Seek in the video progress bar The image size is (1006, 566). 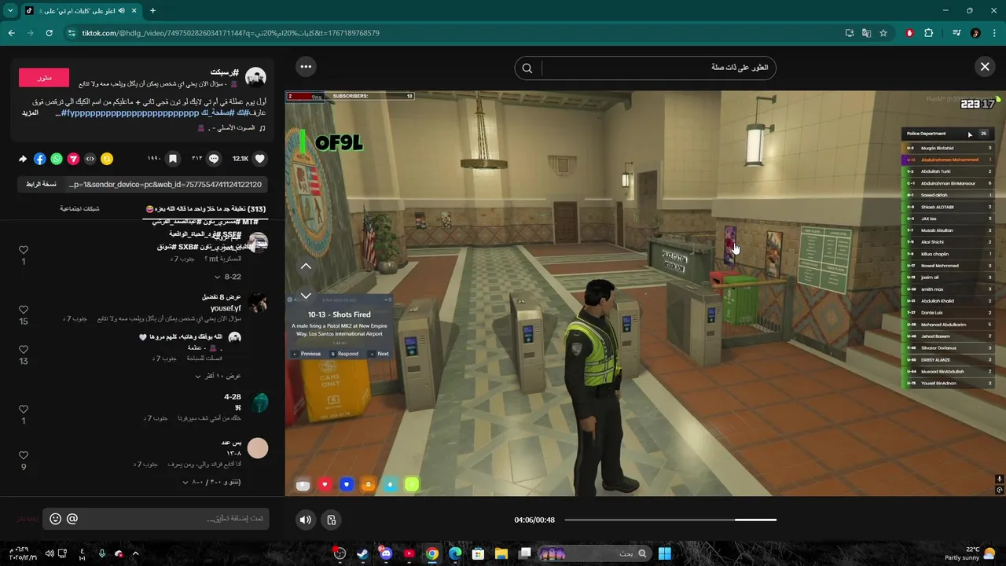pos(670,520)
